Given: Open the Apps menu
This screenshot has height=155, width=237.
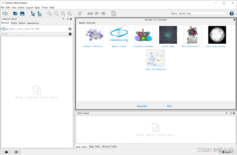Looking at the screenshot, I should [37, 8].
